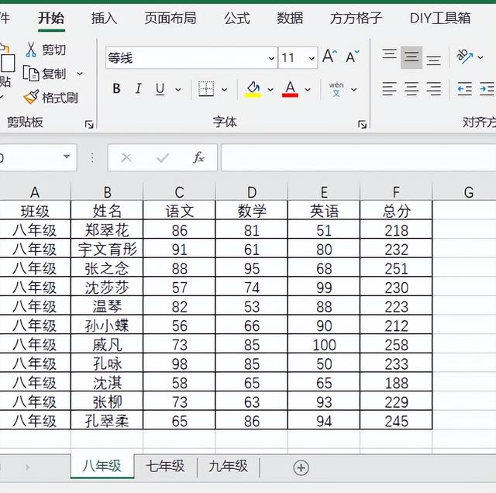
Task: Select column F header
Action: 396,192
